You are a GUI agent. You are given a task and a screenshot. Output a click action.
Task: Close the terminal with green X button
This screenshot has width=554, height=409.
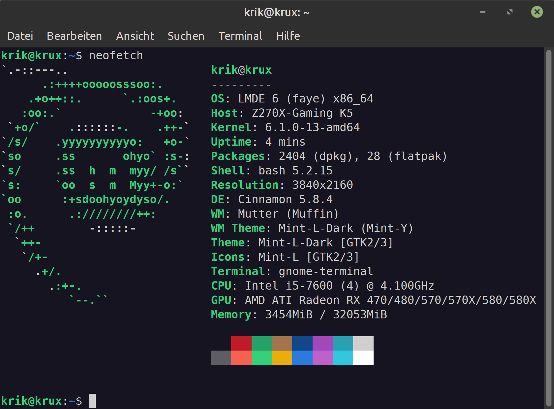coord(537,12)
